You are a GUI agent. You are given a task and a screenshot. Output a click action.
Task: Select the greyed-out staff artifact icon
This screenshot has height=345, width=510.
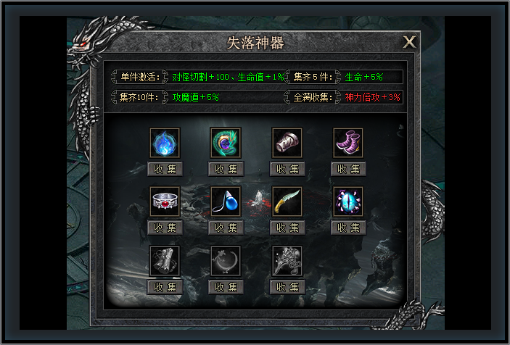click(287, 261)
